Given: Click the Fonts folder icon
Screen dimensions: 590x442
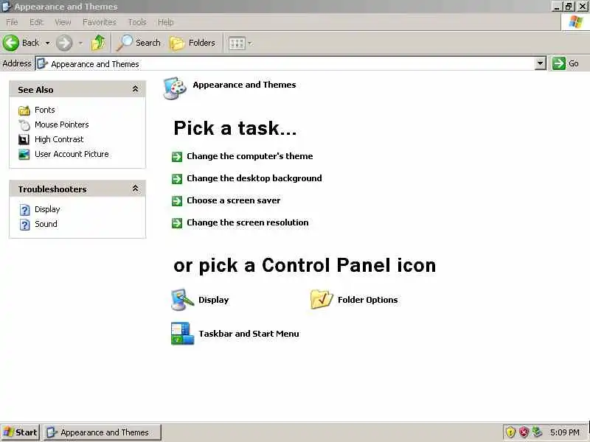Looking at the screenshot, I should click(24, 110).
